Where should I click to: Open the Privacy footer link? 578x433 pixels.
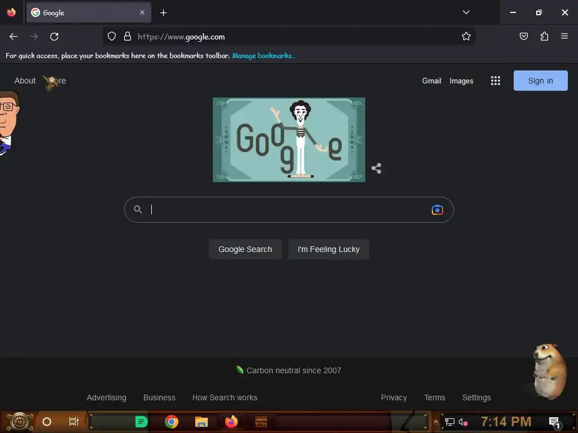pos(393,397)
